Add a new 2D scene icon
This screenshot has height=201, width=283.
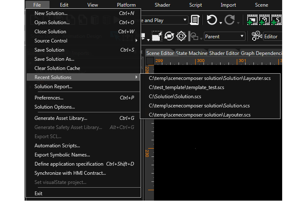(x=252, y=20)
